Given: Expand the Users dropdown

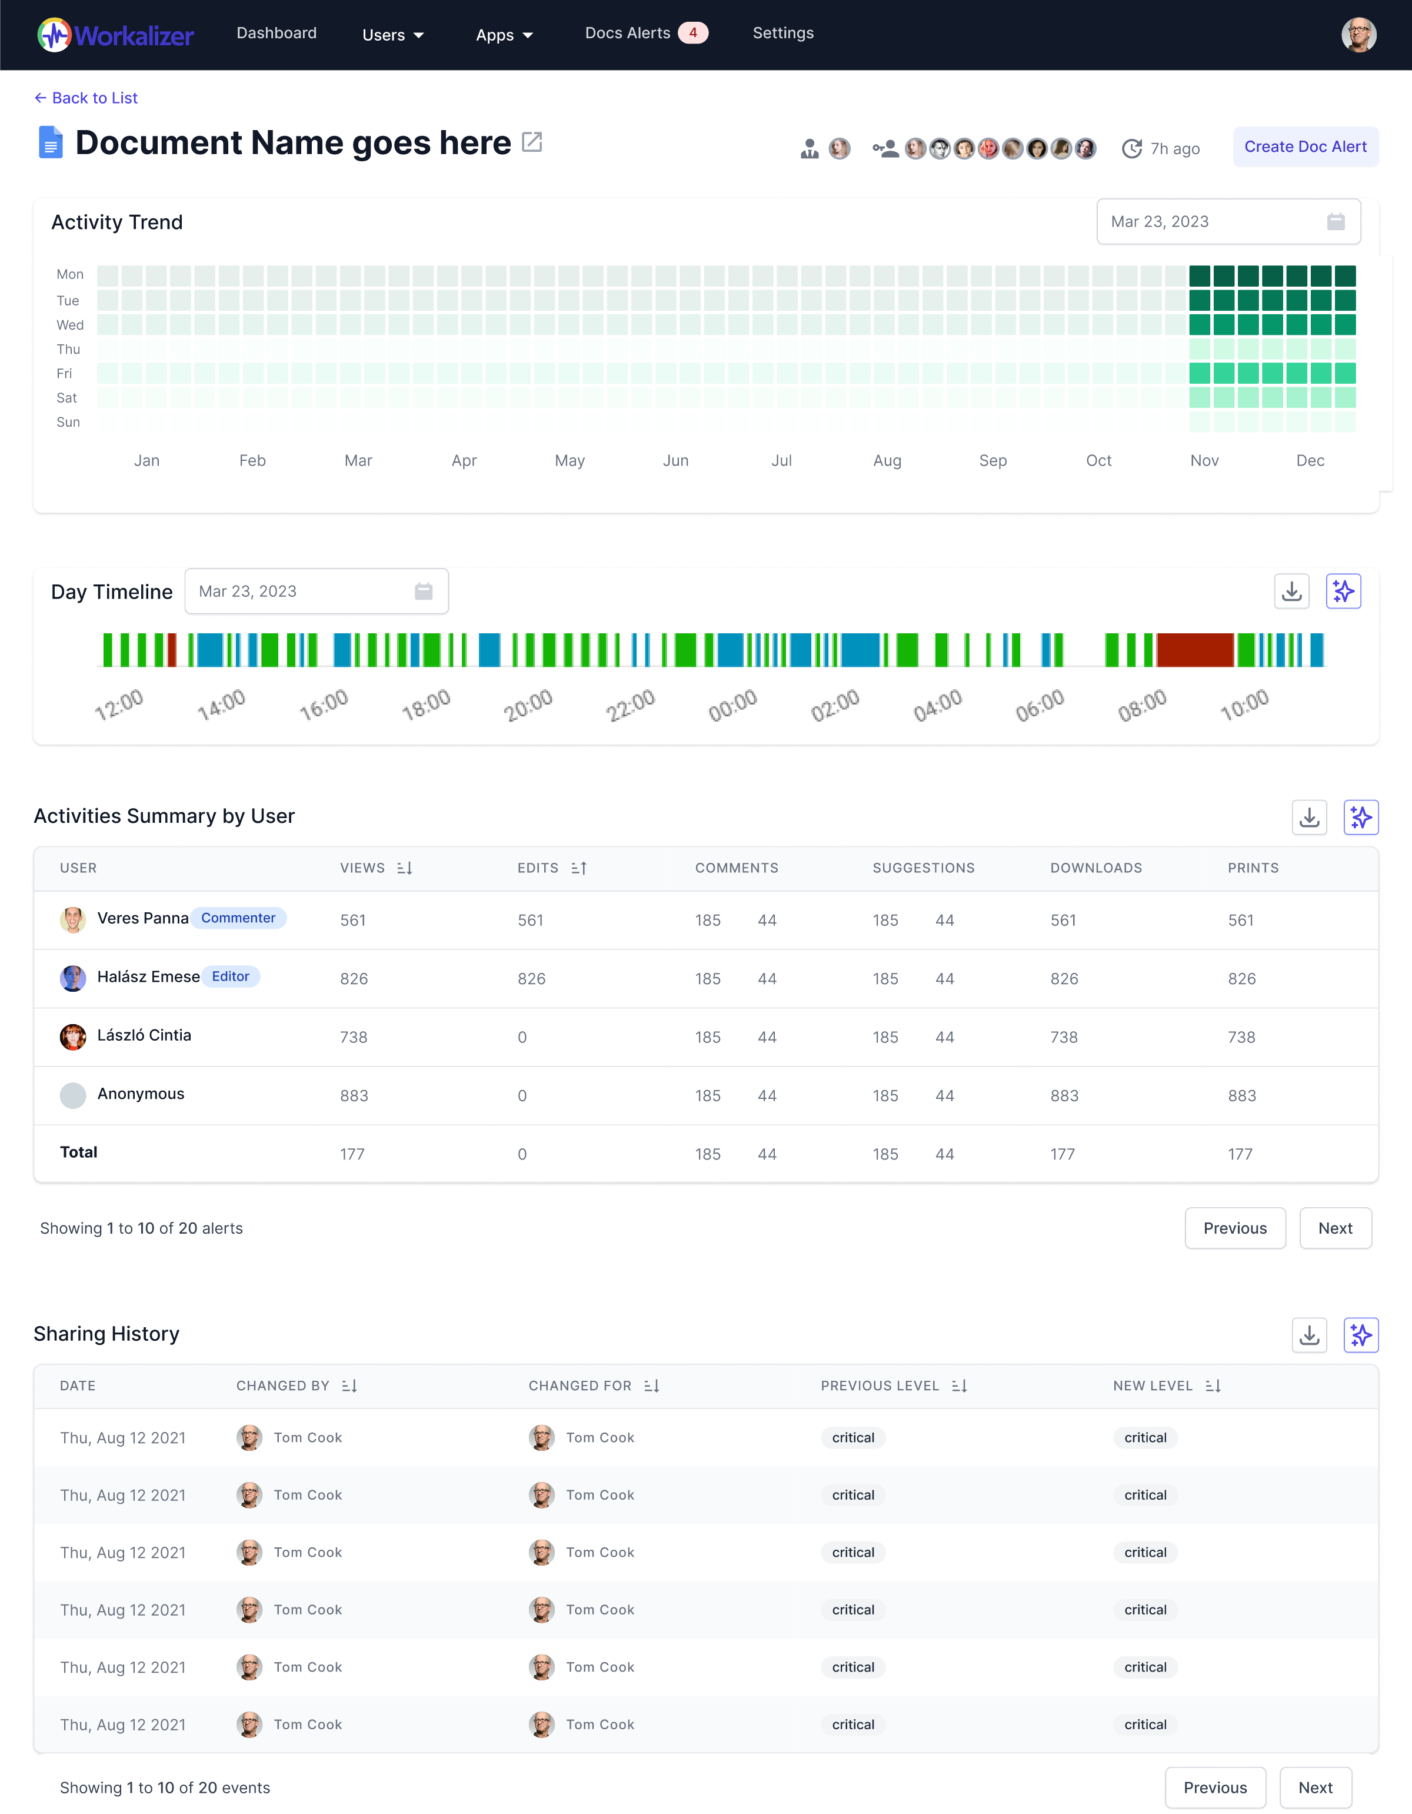Looking at the screenshot, I should [x=392, y=35].
